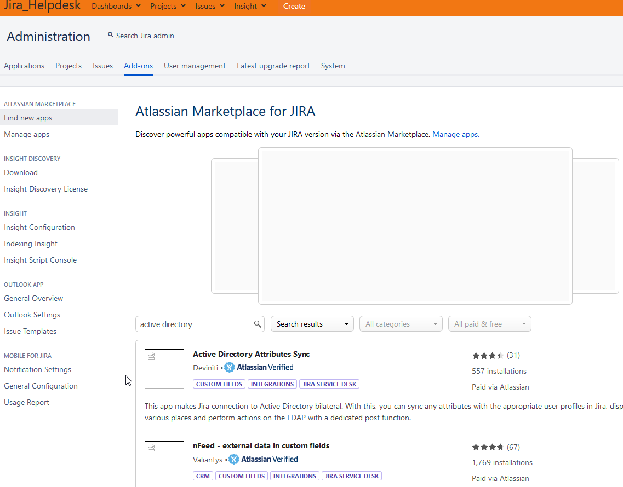Click the center featured app carousel panel
This screenshot has height=487, width=623.
point(415,226)
